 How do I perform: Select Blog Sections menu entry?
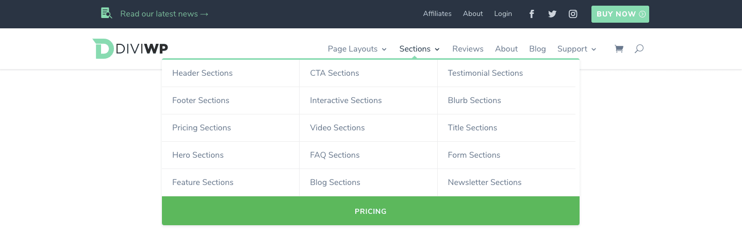pos(368,182)
